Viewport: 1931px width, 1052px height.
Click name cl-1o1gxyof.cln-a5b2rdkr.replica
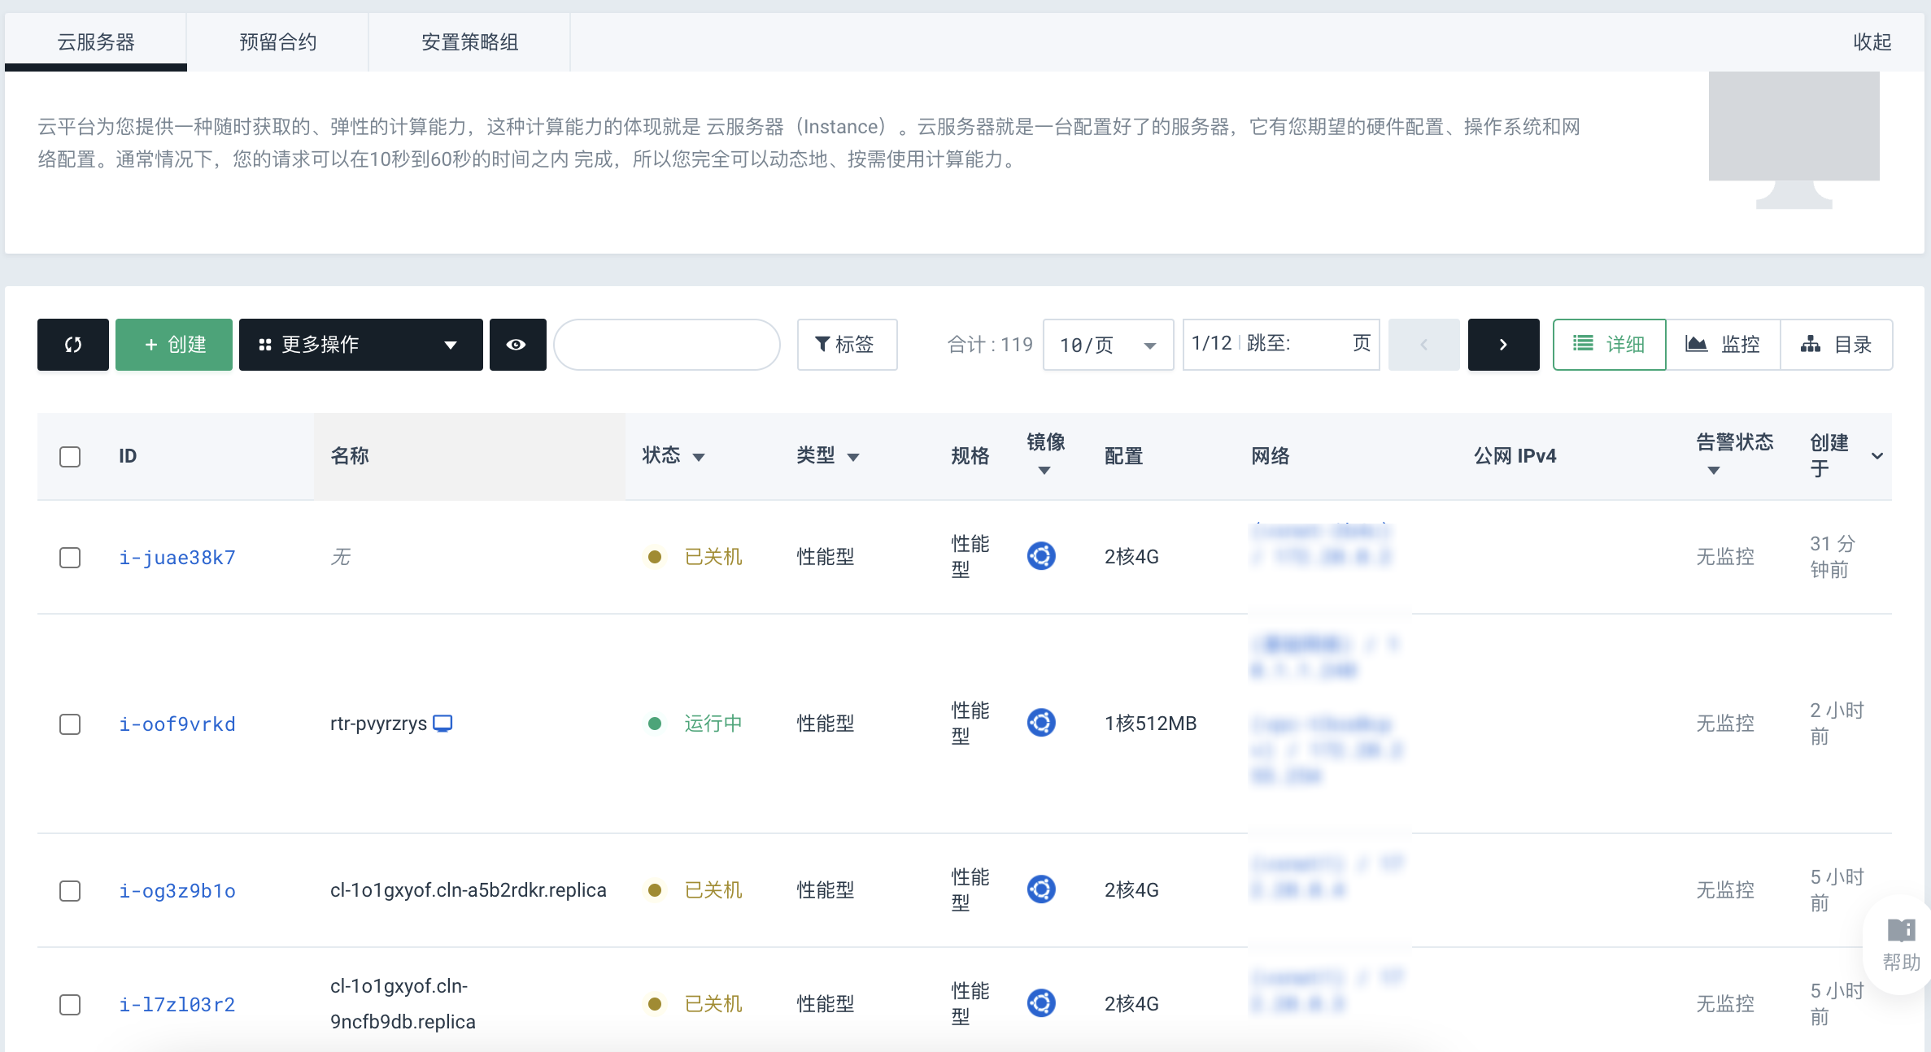click(469, 890)
